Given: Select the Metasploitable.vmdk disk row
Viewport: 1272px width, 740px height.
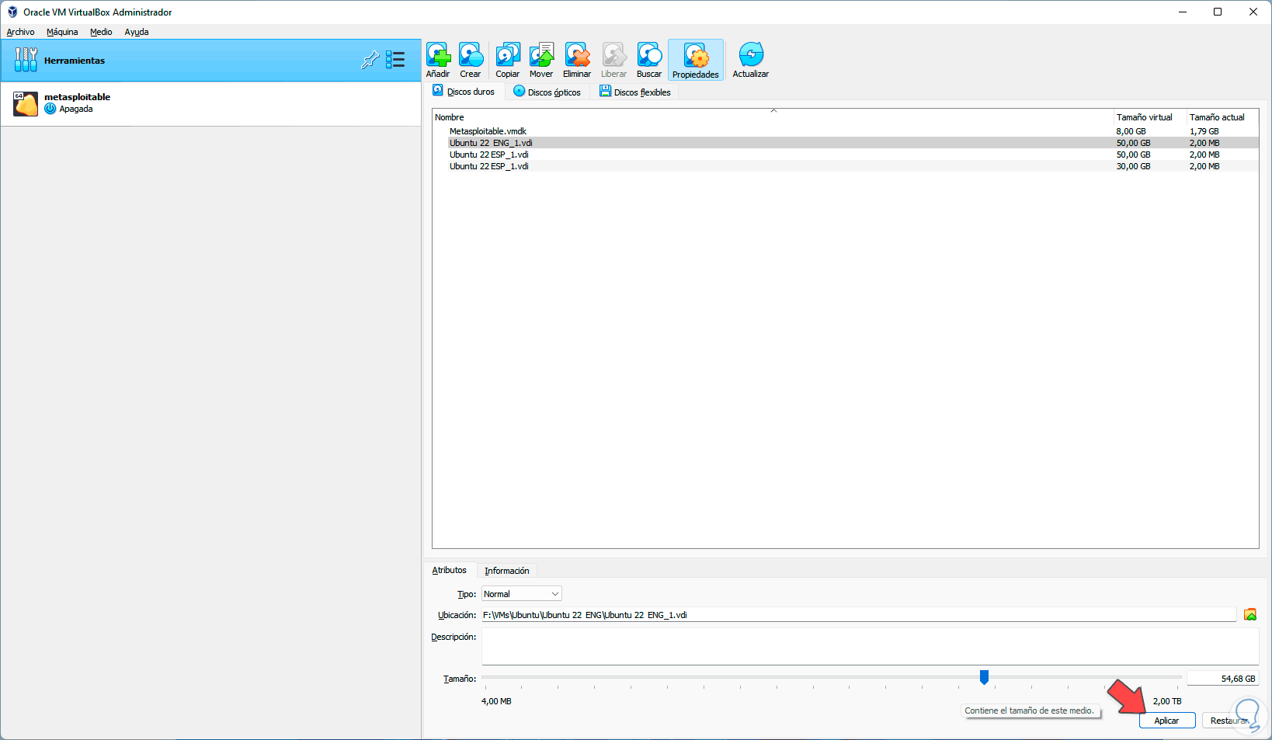Looking at the screenshot, I should pyautogui.click(x=846, y=131).
